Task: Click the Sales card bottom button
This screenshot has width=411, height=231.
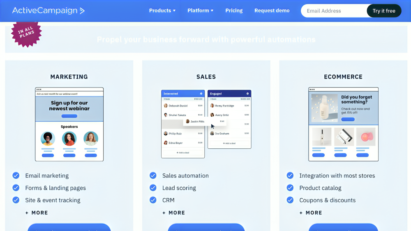Action: click(206, 227)
